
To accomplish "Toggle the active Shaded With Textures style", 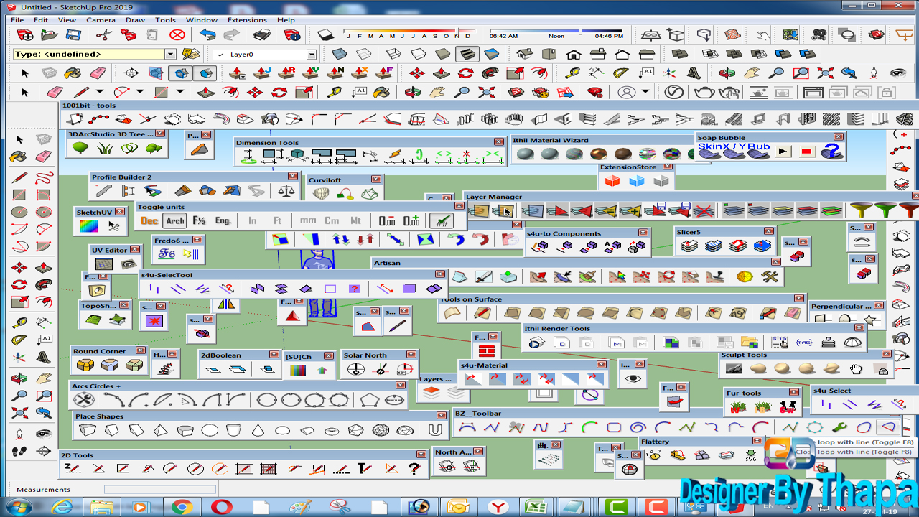I will [x=467, y=54].
